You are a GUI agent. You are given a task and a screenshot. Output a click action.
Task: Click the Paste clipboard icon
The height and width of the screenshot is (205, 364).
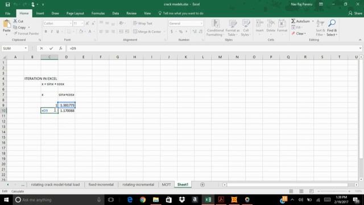(x=6, y=24)
